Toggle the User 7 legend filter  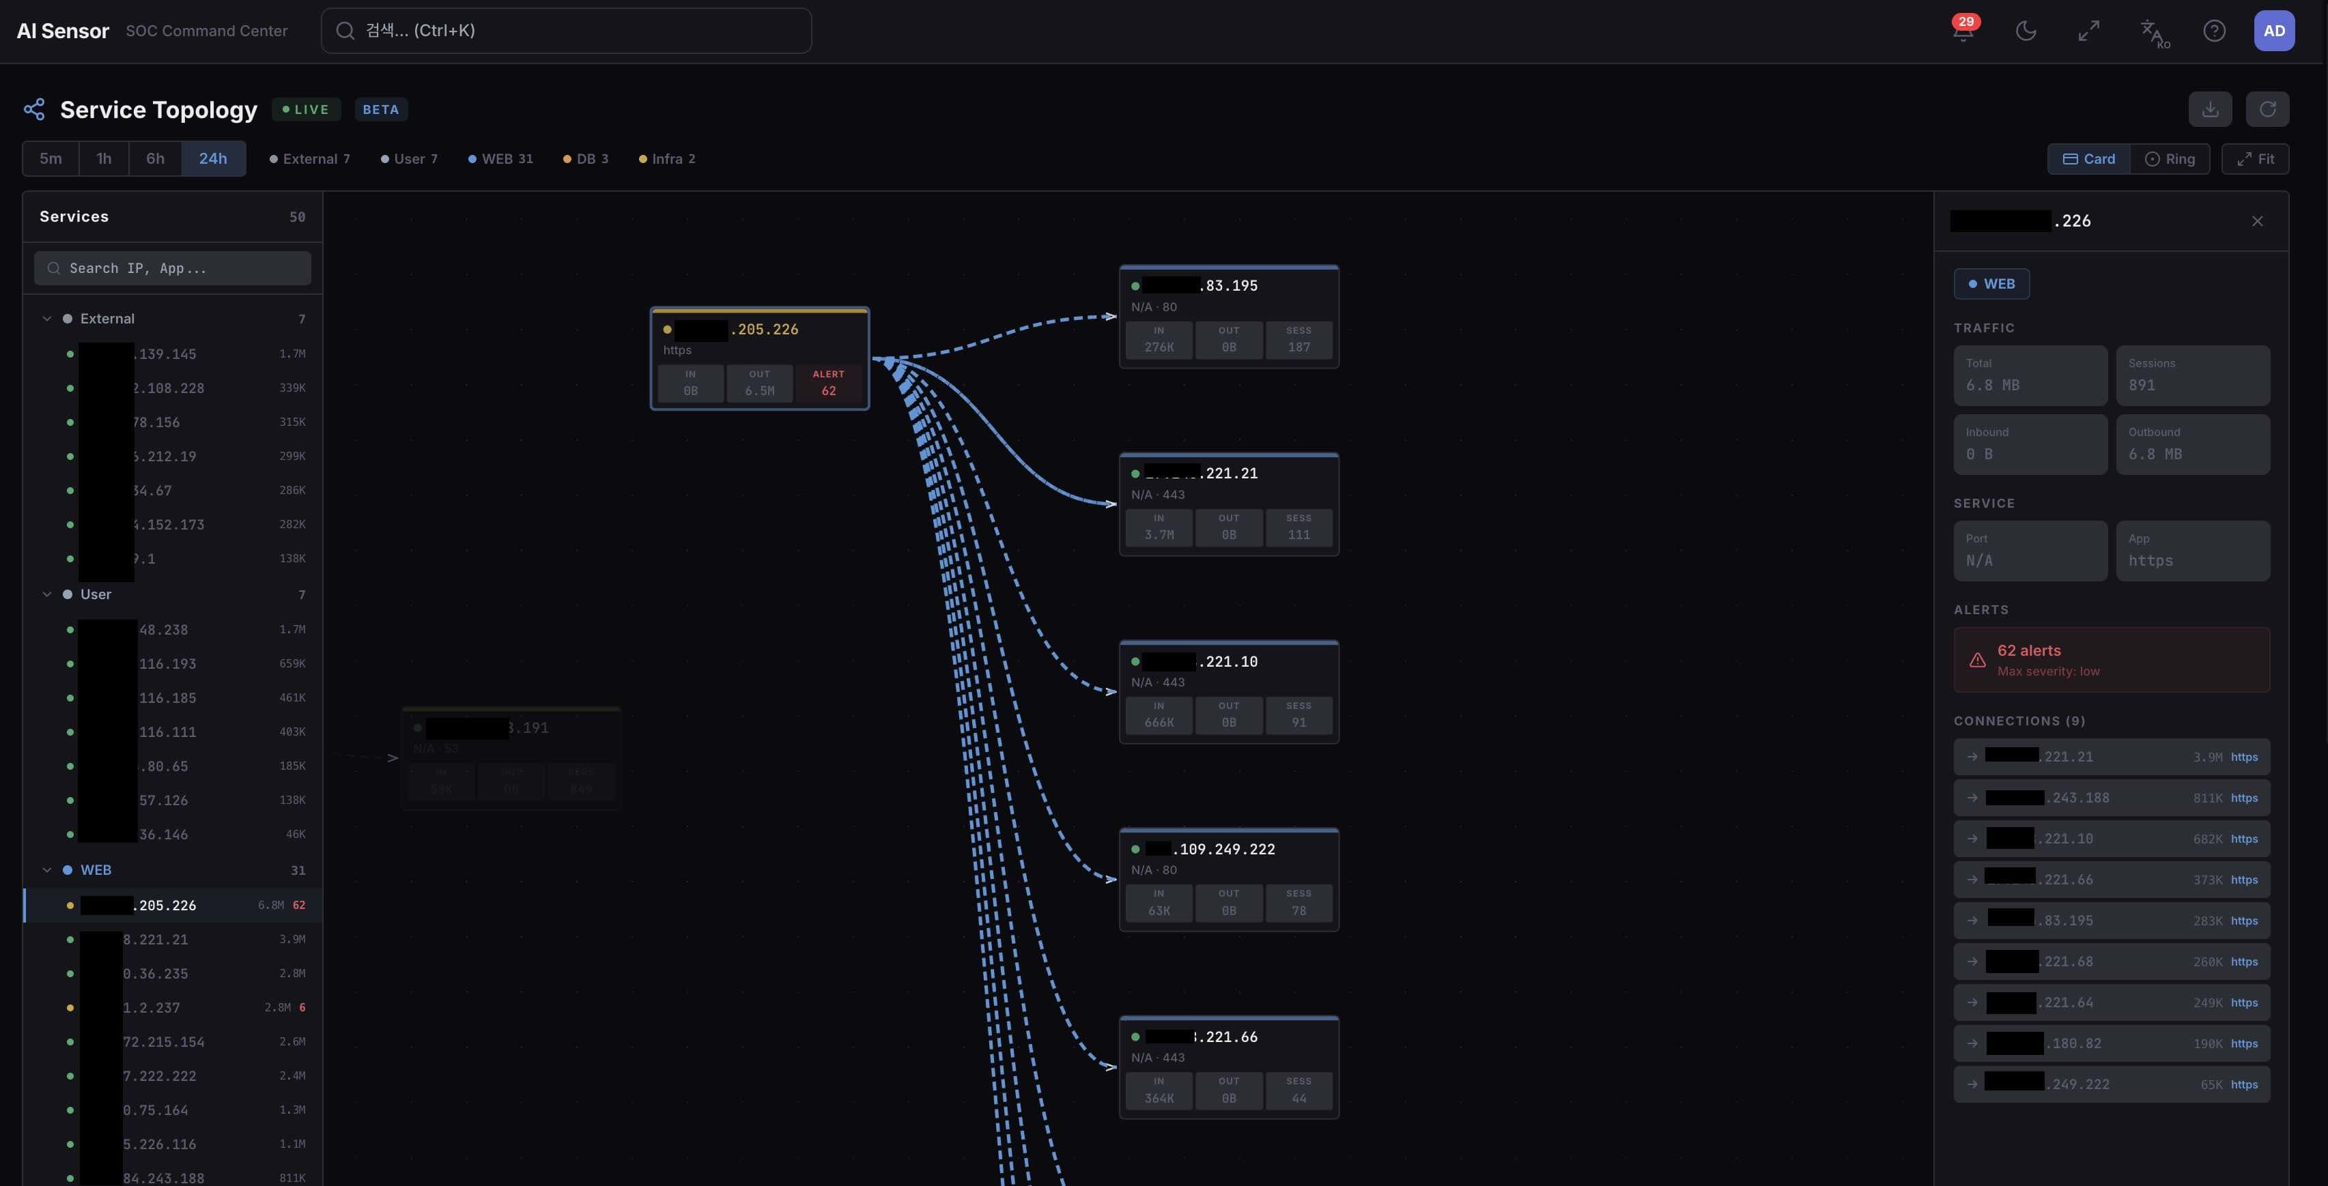[408, 159]
